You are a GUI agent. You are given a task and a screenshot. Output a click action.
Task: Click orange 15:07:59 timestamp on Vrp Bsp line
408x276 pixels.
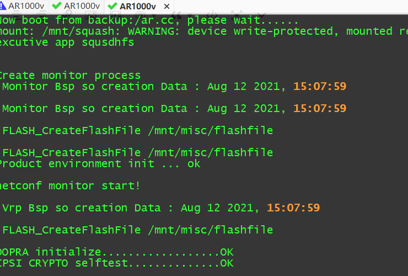[x=293, y=208]
